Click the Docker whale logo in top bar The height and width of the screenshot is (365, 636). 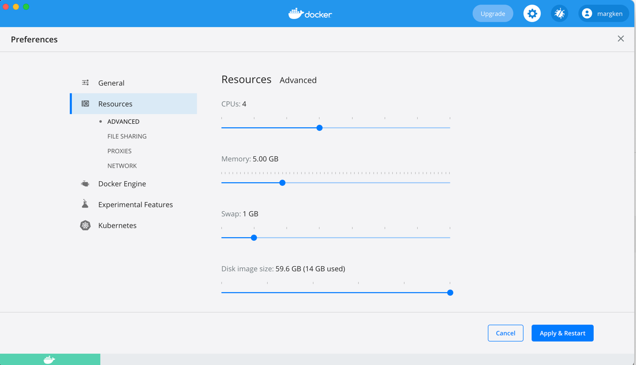(x=295, y=13)
